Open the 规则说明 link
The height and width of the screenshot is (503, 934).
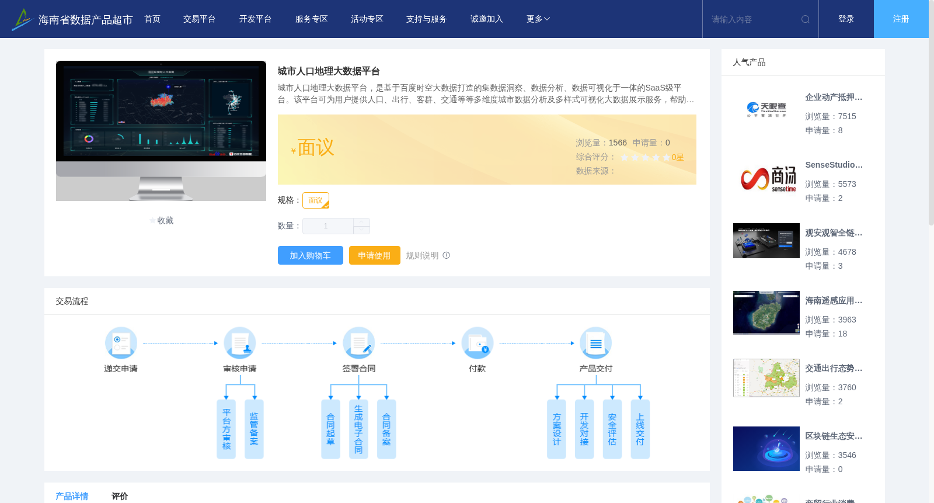422,255
